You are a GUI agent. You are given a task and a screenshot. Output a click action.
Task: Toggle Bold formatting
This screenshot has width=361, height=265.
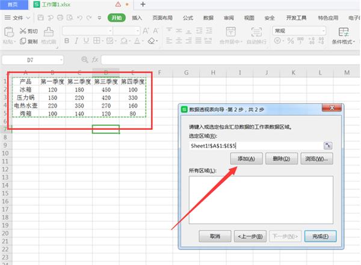point(67,41)
